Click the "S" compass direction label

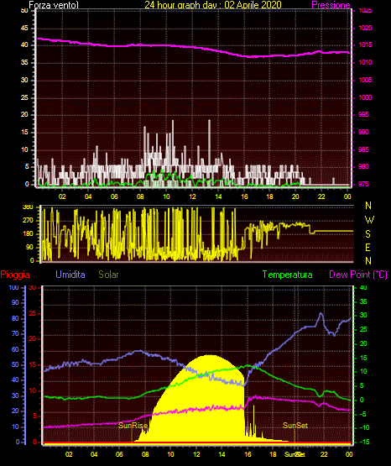pos(368,234)
